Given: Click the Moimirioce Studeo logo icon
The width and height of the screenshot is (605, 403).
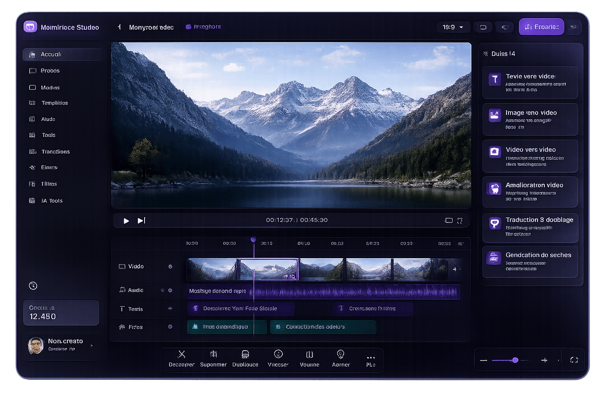Looking at the screenshot, I should click(x=30, y=27).
